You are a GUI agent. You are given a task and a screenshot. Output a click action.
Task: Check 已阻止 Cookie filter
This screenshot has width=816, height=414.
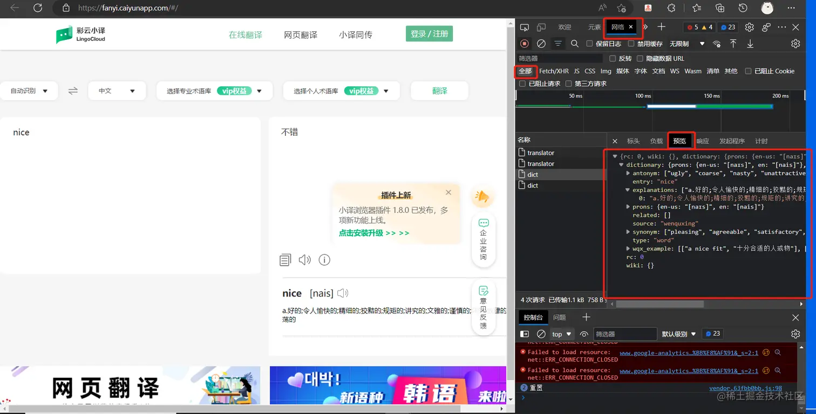pos(749,71)
